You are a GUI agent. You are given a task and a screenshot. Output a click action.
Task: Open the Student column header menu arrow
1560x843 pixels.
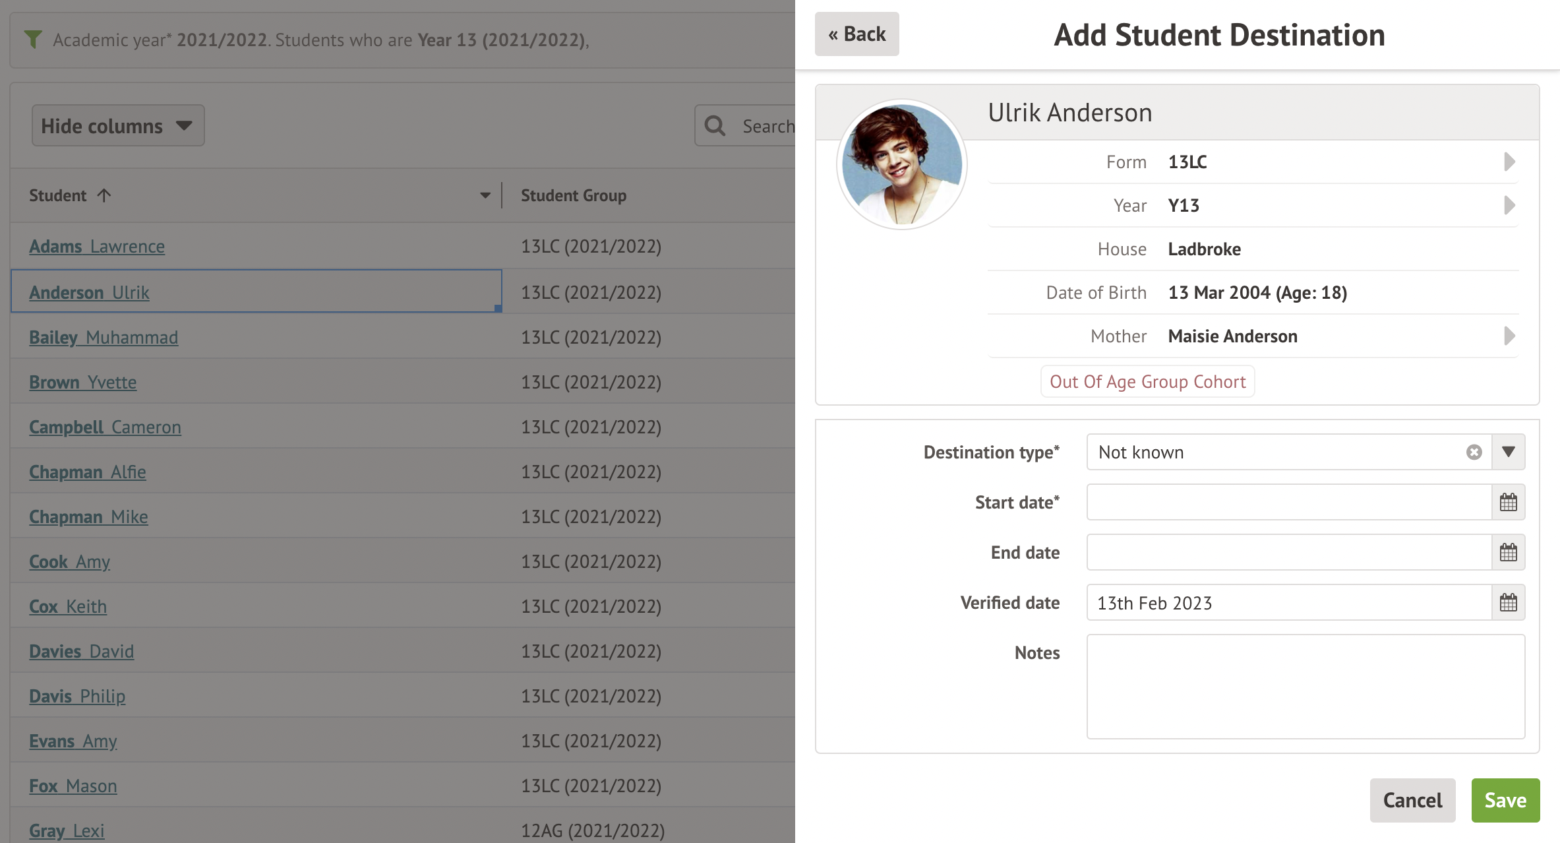485,196
